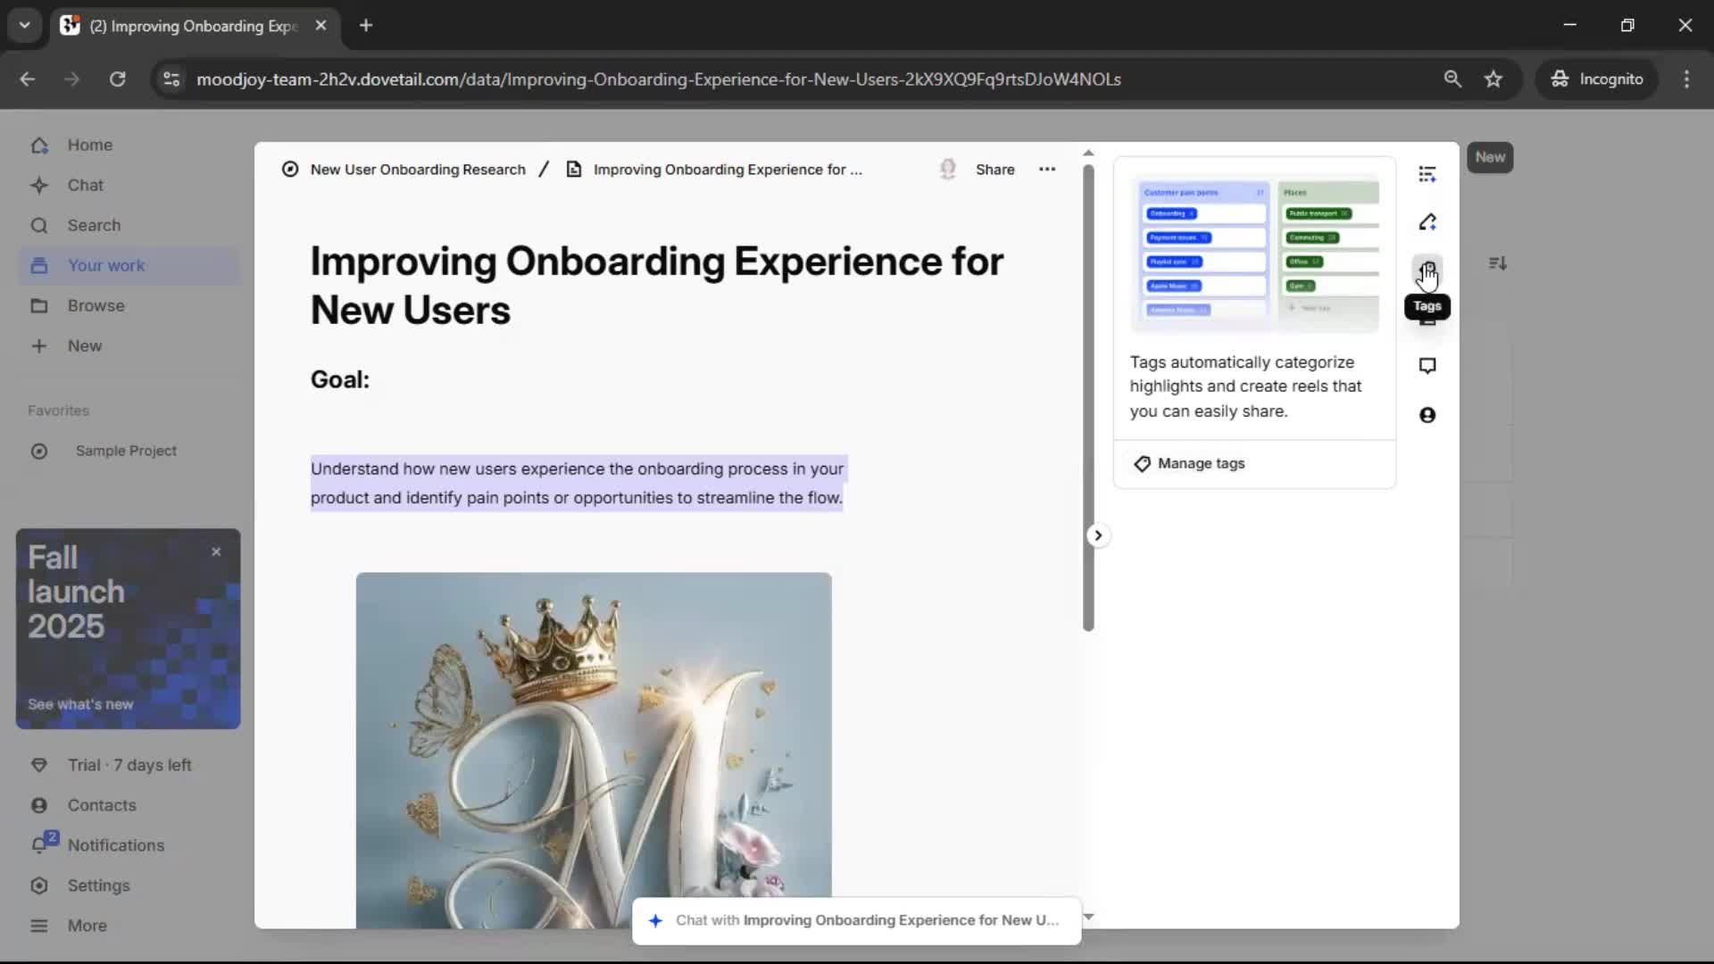Click Manage tags link
Viewport: 1714px width, 964px height.
tap(1200, 463)
